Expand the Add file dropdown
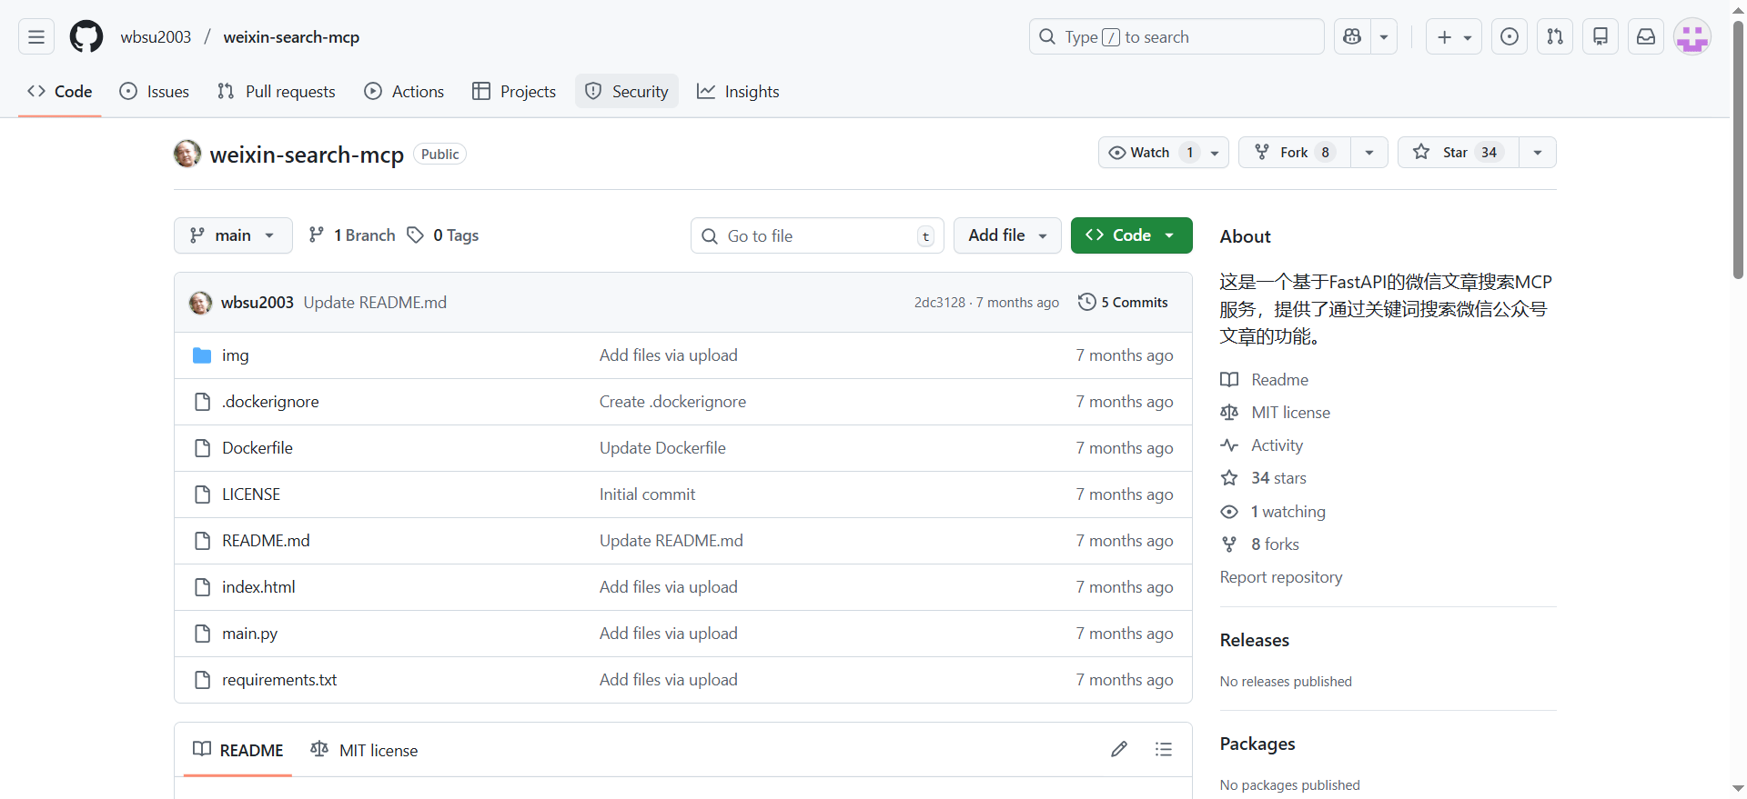1747x799 pixels. (1007, 235)
